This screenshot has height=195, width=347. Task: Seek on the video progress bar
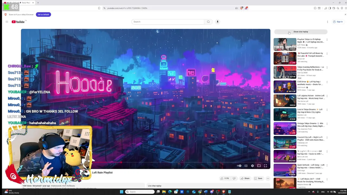146,162
